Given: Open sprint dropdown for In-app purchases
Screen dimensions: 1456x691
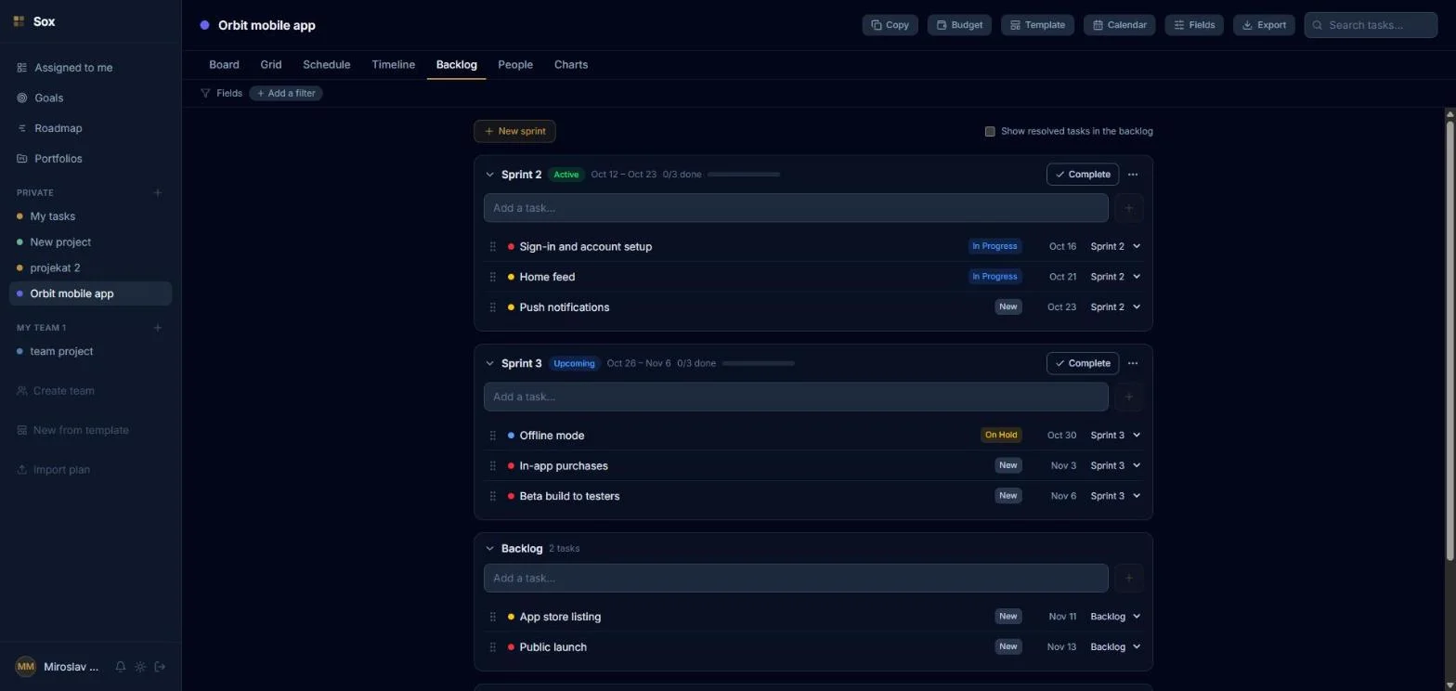Looking at the screenshot, I should [1115, 465].
